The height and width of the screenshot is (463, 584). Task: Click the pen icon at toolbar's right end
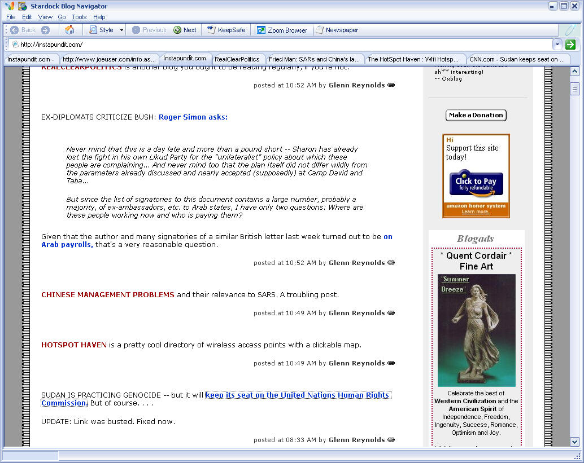570,30
